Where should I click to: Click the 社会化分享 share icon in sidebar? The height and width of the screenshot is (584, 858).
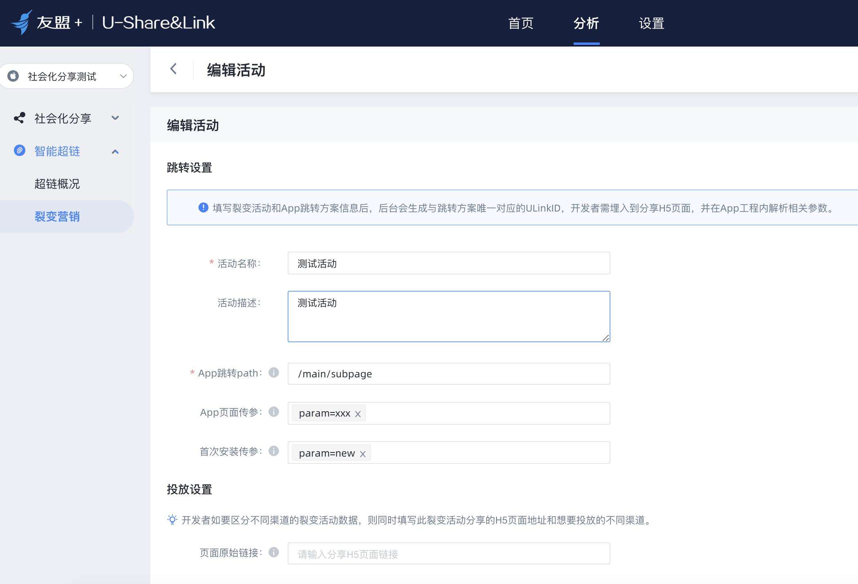19,118
